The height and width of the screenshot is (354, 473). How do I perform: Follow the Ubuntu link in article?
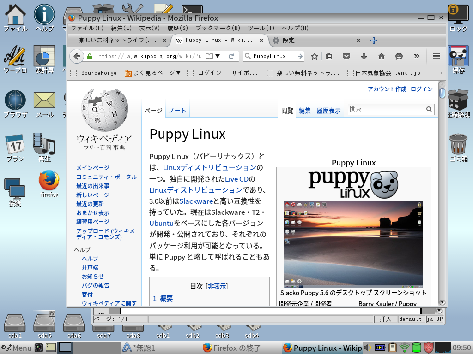[161, 224]
